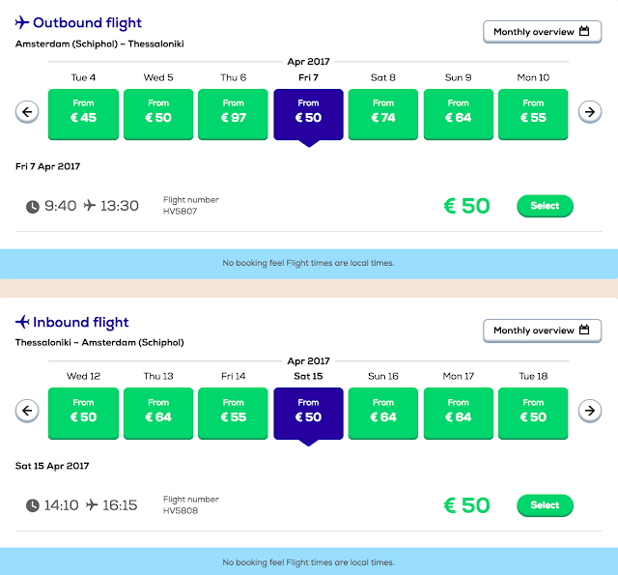Image resolution: width=618 pixels, height=575 pixels.
Task: Click the selected Fri 7 outbound date
Action: pyautogui.click(x=308, y=114)
